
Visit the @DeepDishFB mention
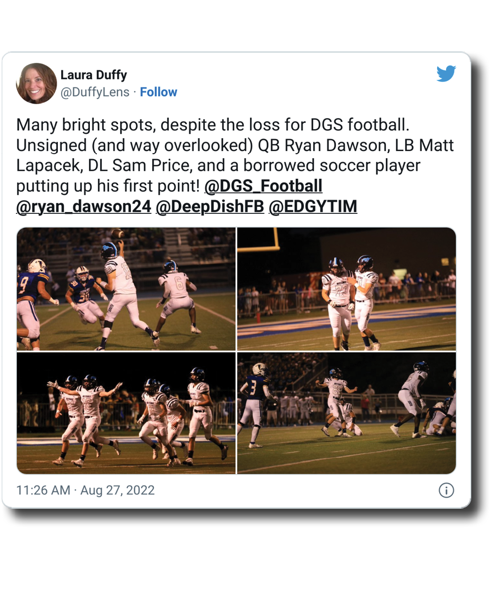coord(210,206)
